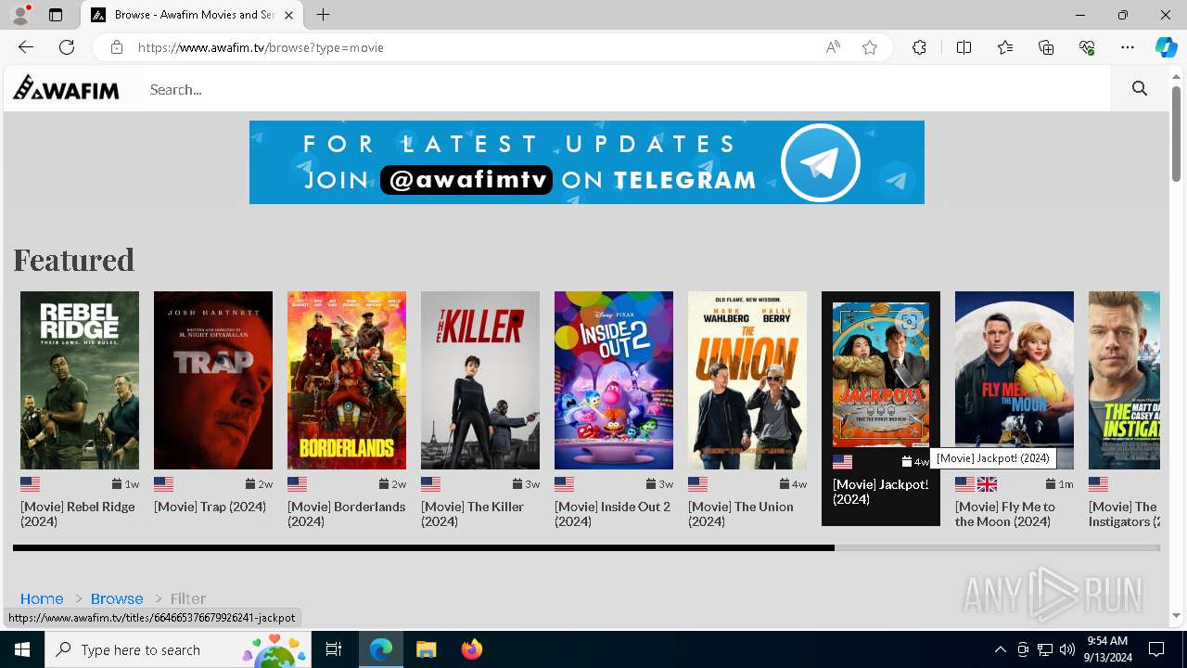Image resolution: width=1187 pixels, height=668 pixels.
Task: Open The Killer movie poster
Action: coord(480,380)
